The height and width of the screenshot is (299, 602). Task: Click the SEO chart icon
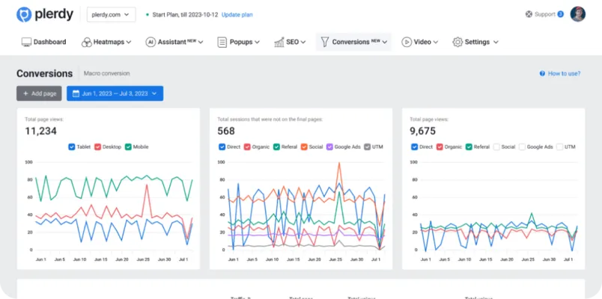coord(279,42)
